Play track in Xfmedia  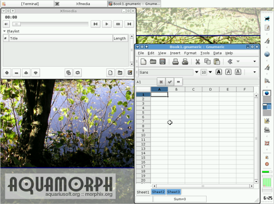pos(107,24)
